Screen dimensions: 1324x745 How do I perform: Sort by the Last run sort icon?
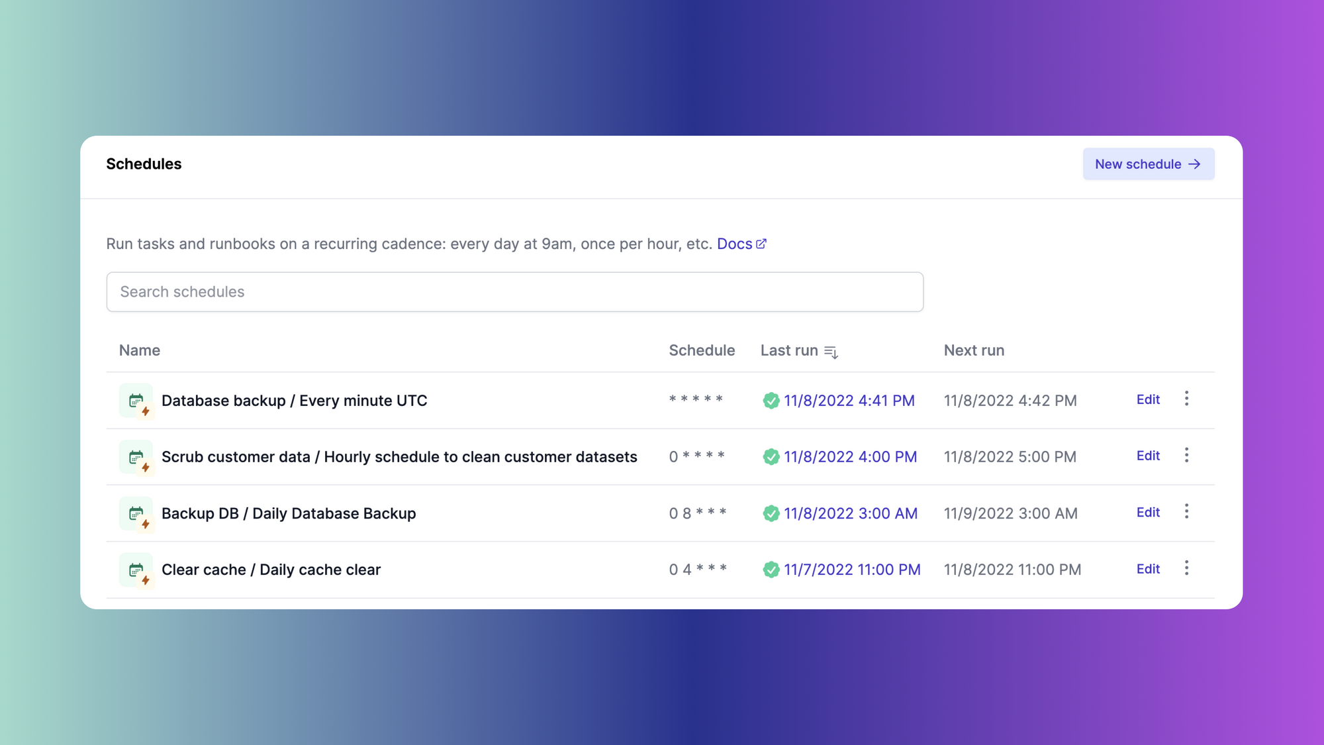(x=831, y=352)
